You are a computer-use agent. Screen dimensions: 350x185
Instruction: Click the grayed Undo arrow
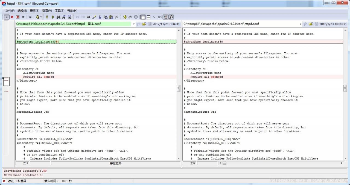[x=77, y=17]
